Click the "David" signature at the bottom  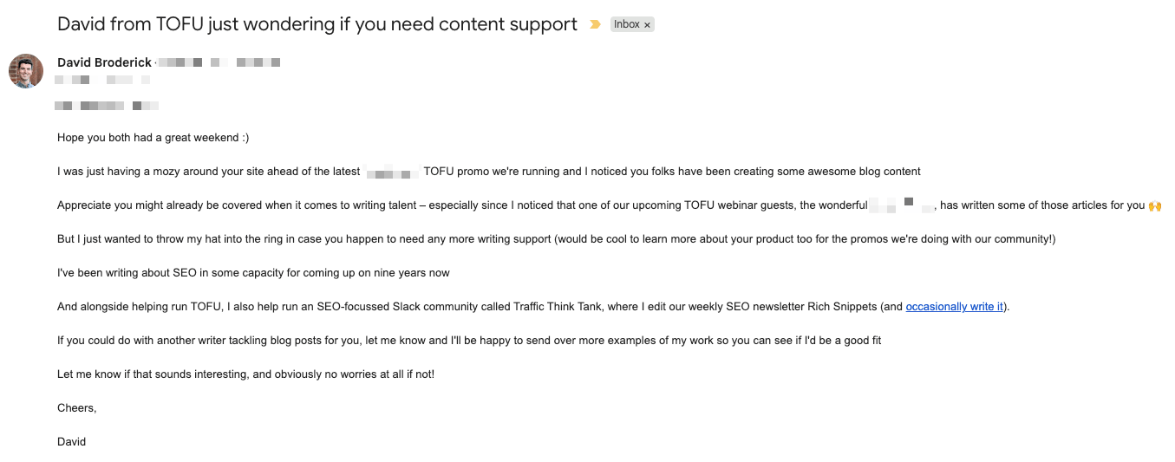(x=72, y=441)
